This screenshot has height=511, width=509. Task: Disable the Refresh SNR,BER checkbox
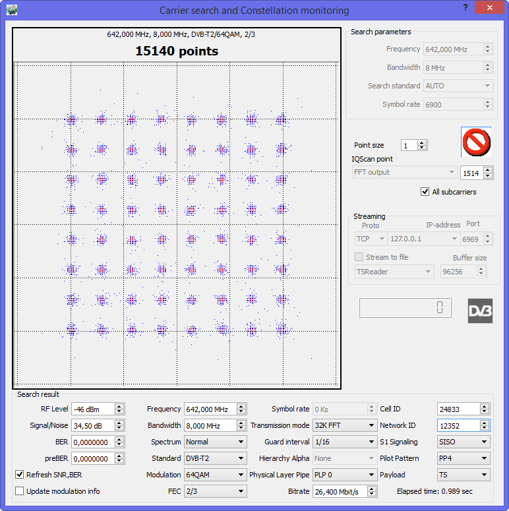coord(20,475)
